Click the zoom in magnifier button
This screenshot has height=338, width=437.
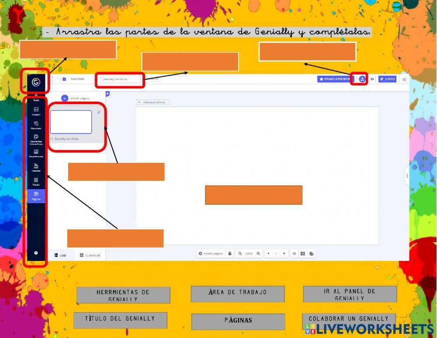point(258,253)
